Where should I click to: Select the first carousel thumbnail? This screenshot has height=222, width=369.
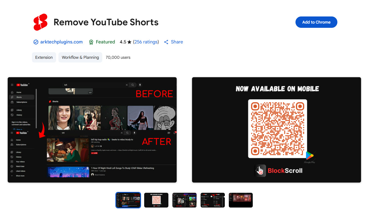(128, 200)
